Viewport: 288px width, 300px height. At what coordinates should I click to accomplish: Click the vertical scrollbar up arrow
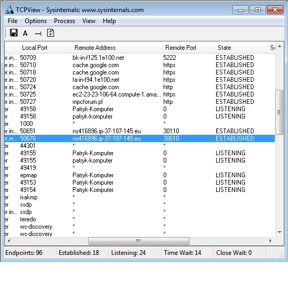[x=280, y=46]
